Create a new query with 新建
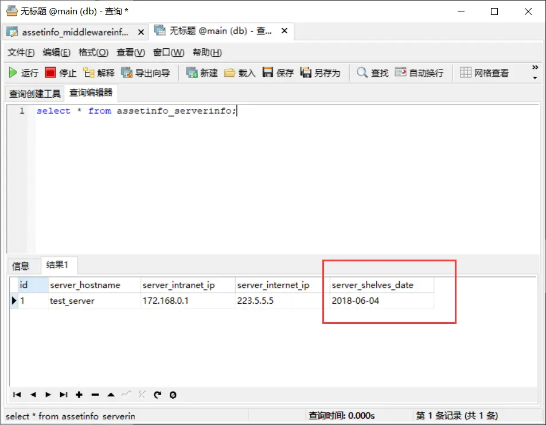 [202, 73]
